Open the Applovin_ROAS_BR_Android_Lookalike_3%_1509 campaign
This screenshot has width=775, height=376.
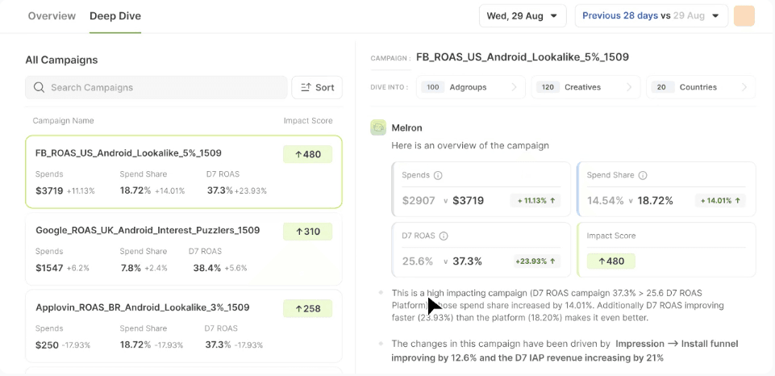[143, 307]
